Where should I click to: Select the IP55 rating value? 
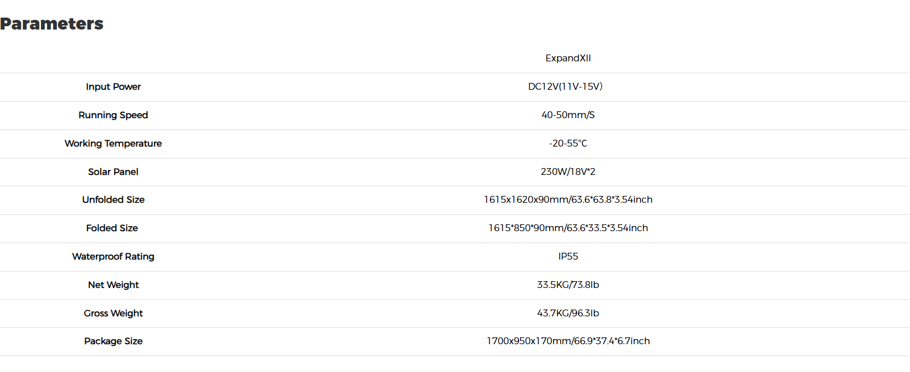[568, 257]
